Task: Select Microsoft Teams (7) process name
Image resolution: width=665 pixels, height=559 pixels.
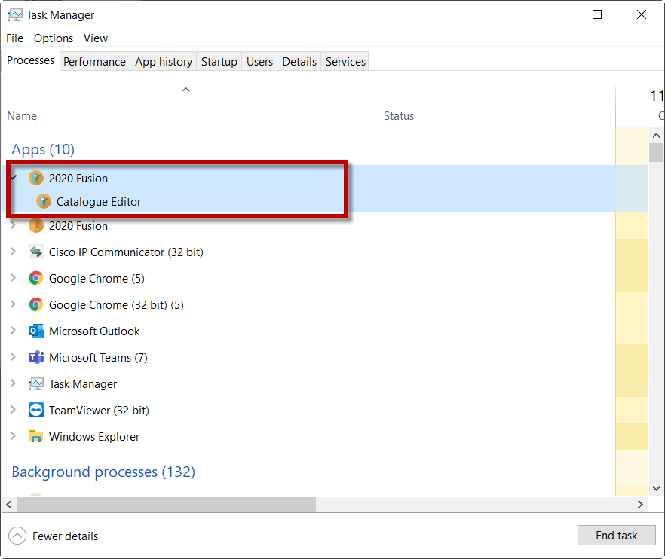Action: point(98,358)
